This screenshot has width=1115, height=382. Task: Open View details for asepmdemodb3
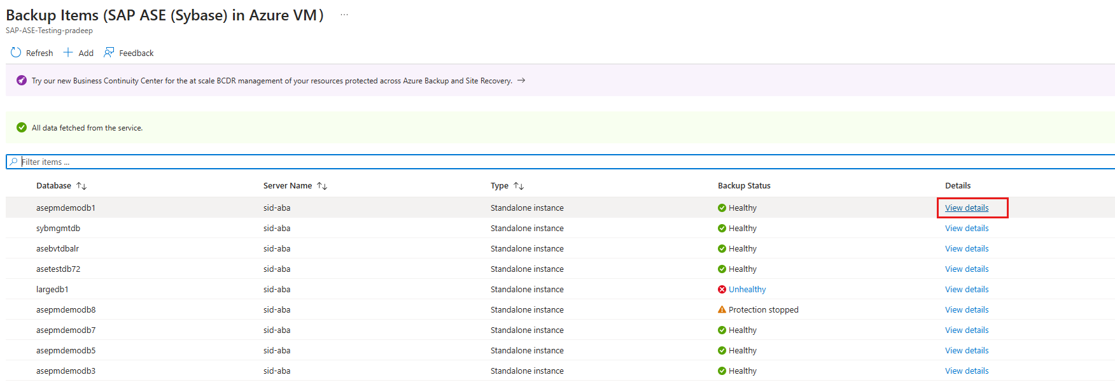pos(967,371)
